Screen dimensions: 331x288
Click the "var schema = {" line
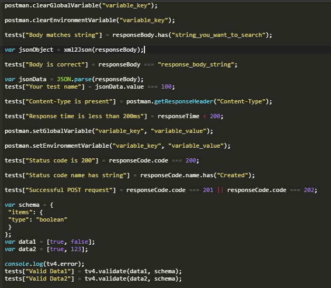coord(29,205)
